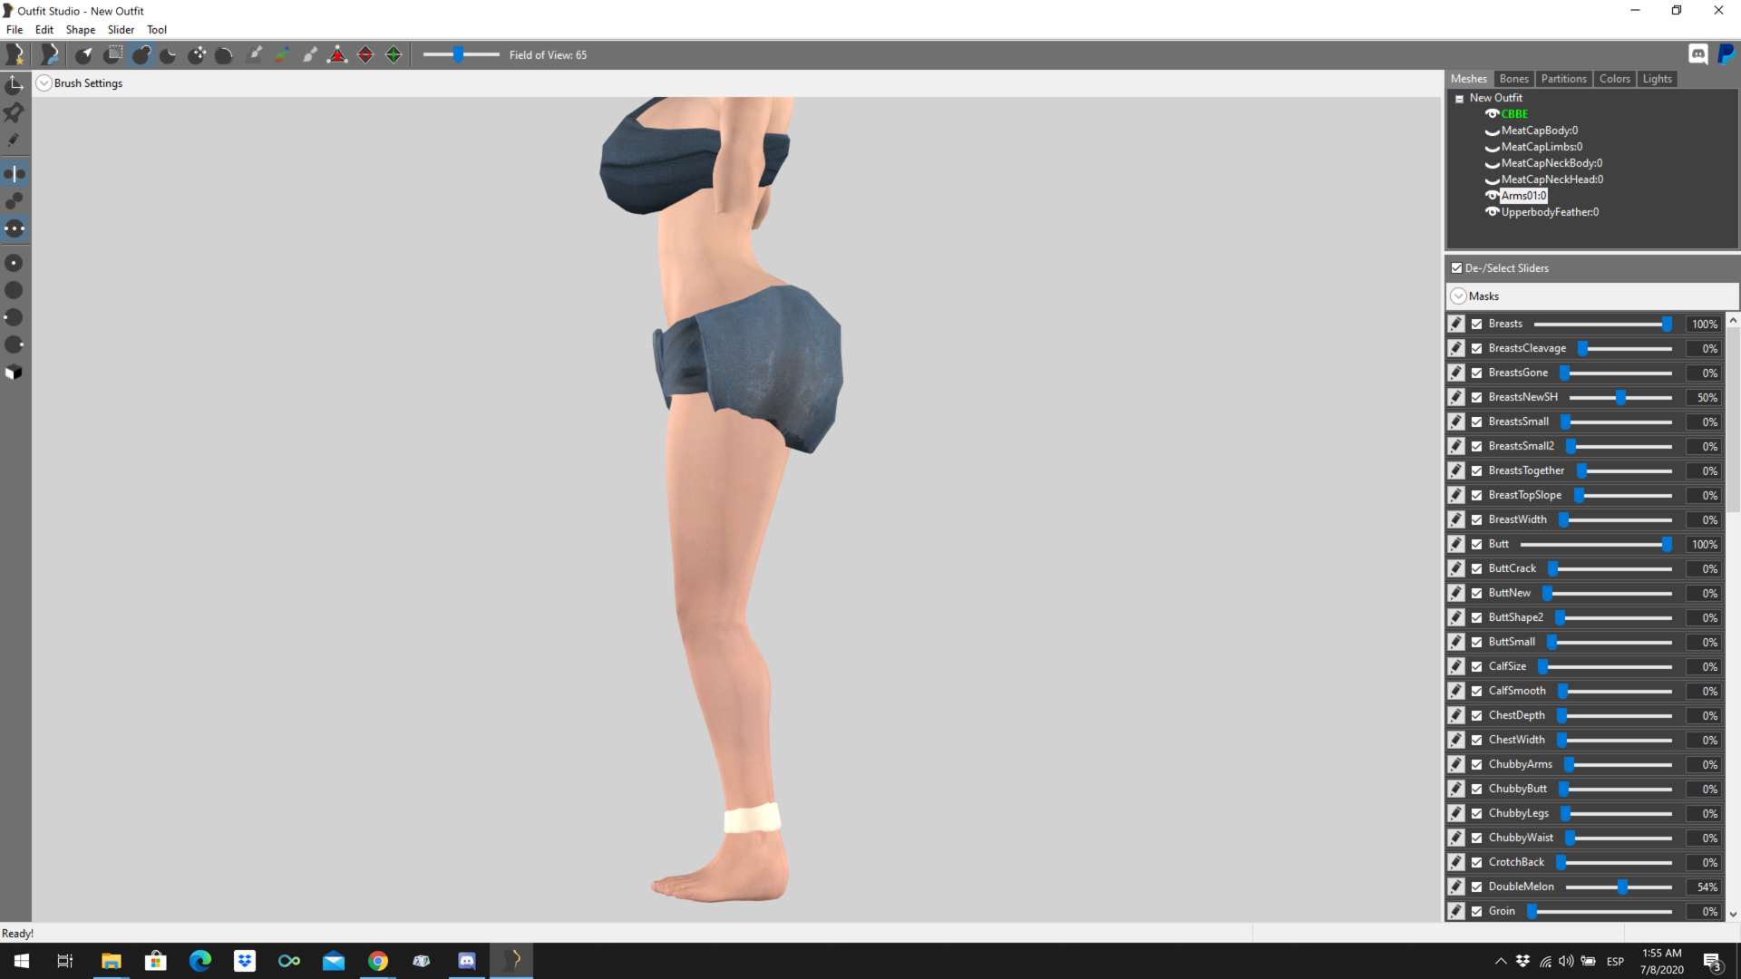Screen dimensions: 1741x979
Task: Activate the Transform tool axis icon
Action: tap(15, 85)
